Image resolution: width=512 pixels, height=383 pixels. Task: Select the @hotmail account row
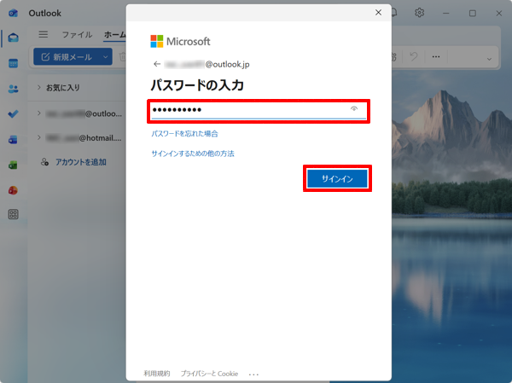pos(79,138)
